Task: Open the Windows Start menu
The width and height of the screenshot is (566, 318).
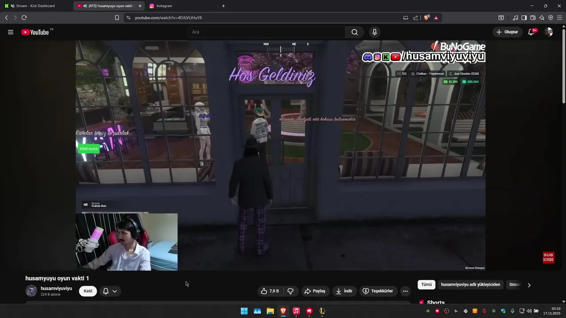Action: (x=244, y=311)
